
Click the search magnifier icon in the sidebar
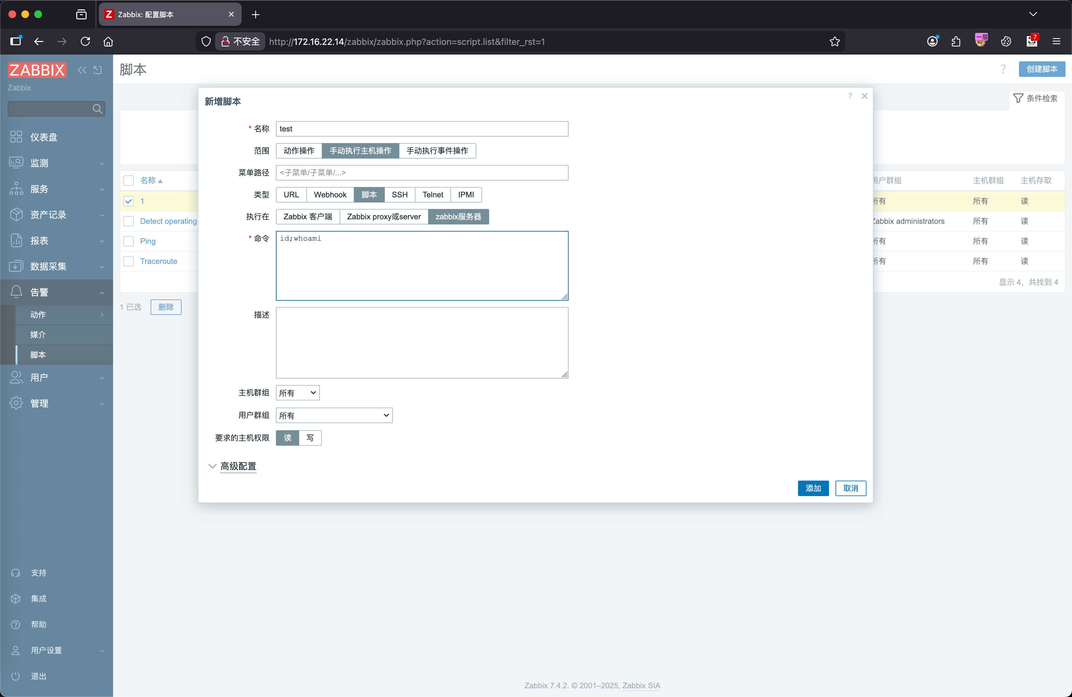coord(97,109)
